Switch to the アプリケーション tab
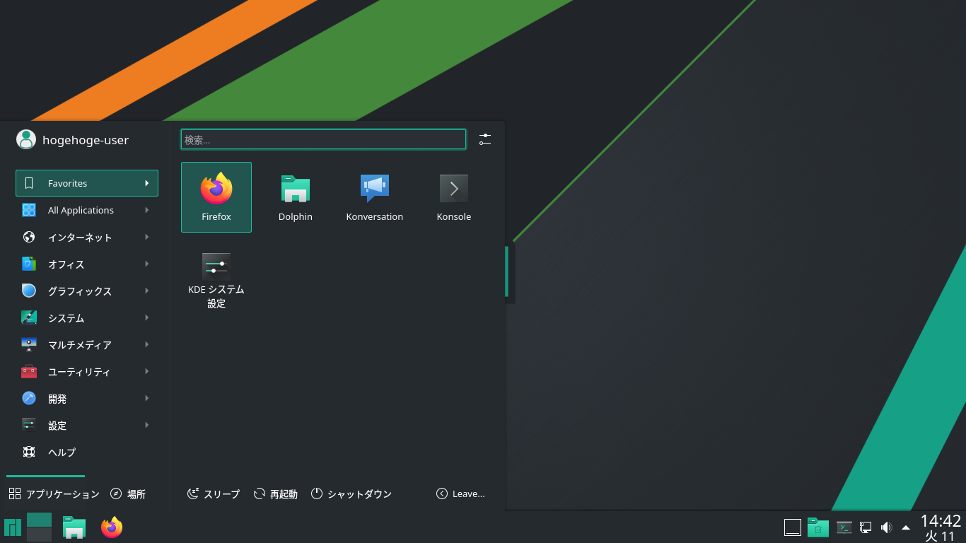Screen dimensions: 966x543 (x=54, y=494)
